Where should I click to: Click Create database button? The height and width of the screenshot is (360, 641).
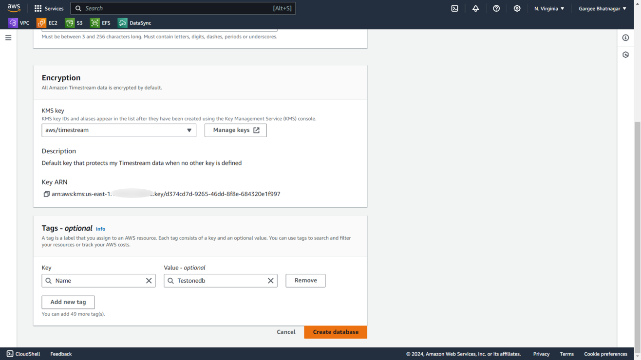336,332
